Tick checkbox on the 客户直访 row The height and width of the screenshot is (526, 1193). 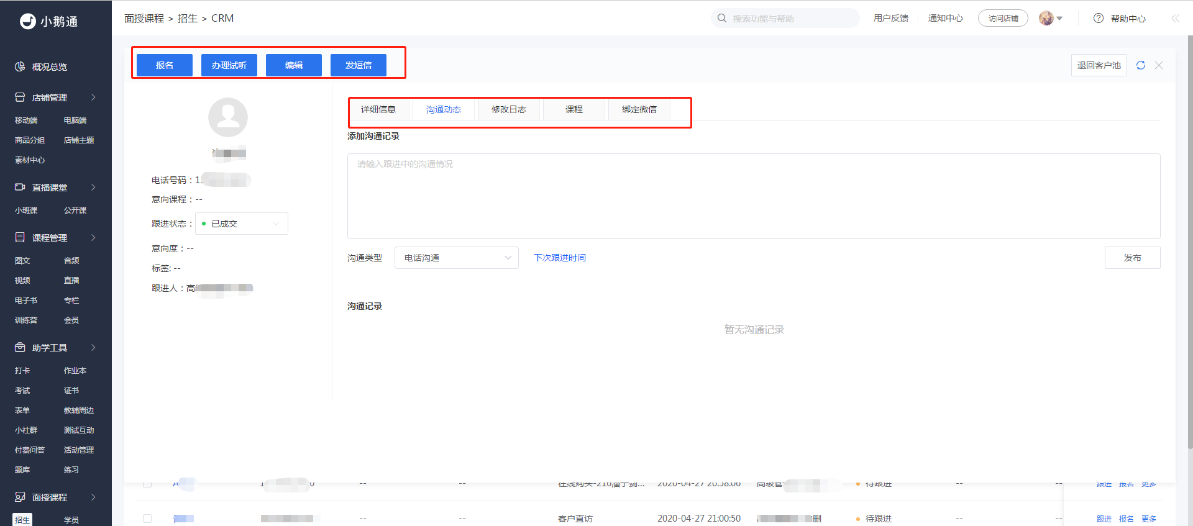[x=147, y=519]
